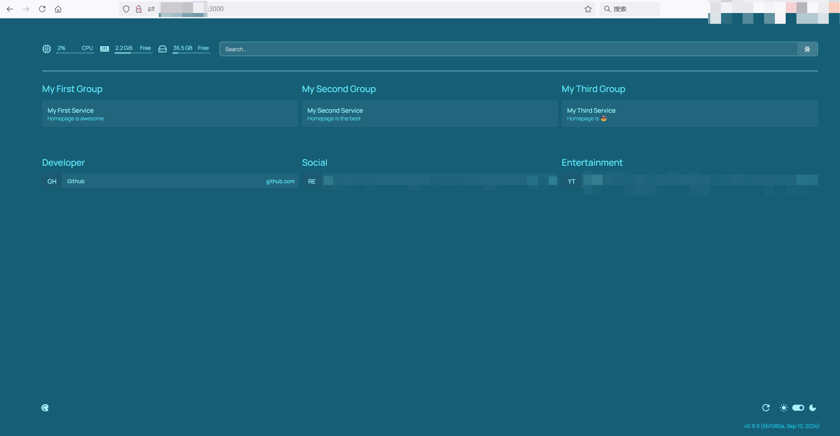Open the My Third Service card
Screen dimensions: 840x436
(689, 114)
